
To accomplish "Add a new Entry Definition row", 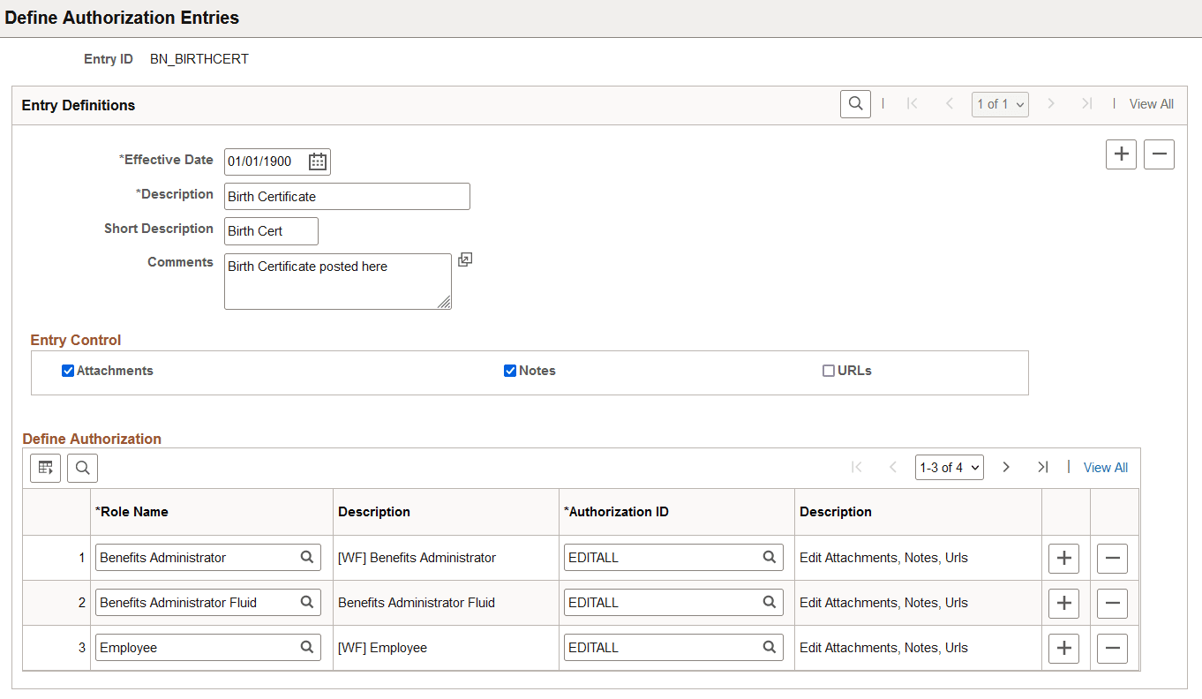I will (x=1121, y=154).
